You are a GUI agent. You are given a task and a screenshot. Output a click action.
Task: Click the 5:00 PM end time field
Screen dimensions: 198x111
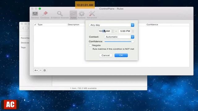(125, 31)
